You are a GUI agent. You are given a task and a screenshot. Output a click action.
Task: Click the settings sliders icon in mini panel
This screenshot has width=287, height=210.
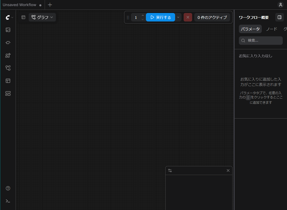[170, 170]
